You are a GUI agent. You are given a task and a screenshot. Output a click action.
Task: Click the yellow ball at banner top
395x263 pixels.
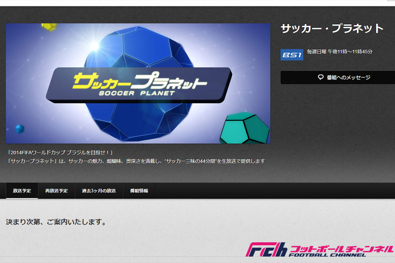pyautogui.click(x=49, y=27)
